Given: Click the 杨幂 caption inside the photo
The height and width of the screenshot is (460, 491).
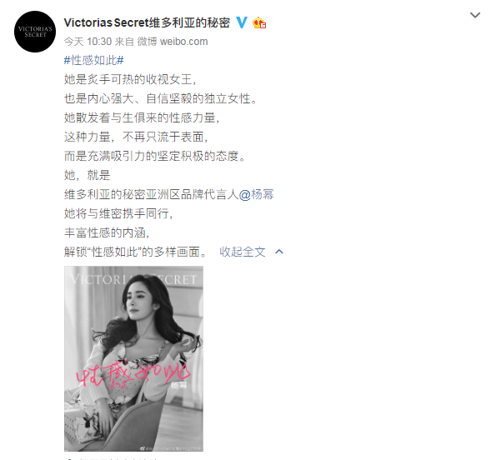Looking at the screenshot, I should tap(178, 385).
